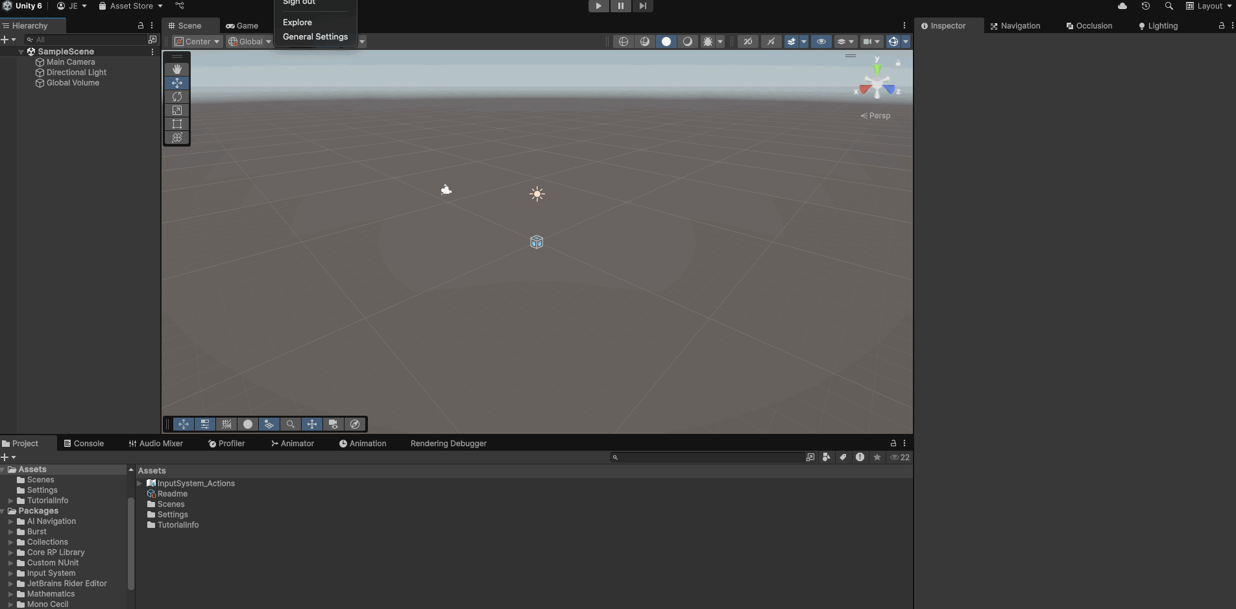Collapse the SampleScene tree
The image size is (1236, 609).
click(x=21, y=52)
